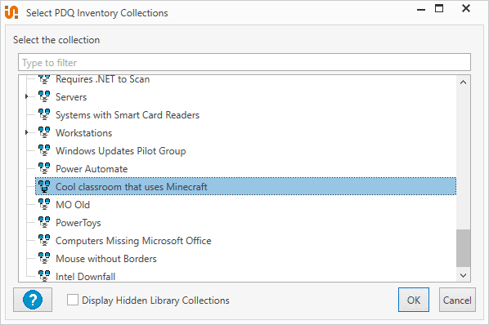Select the Workstations collection
This screenshot has width=489, height=325.
click(x=83, y=133)
